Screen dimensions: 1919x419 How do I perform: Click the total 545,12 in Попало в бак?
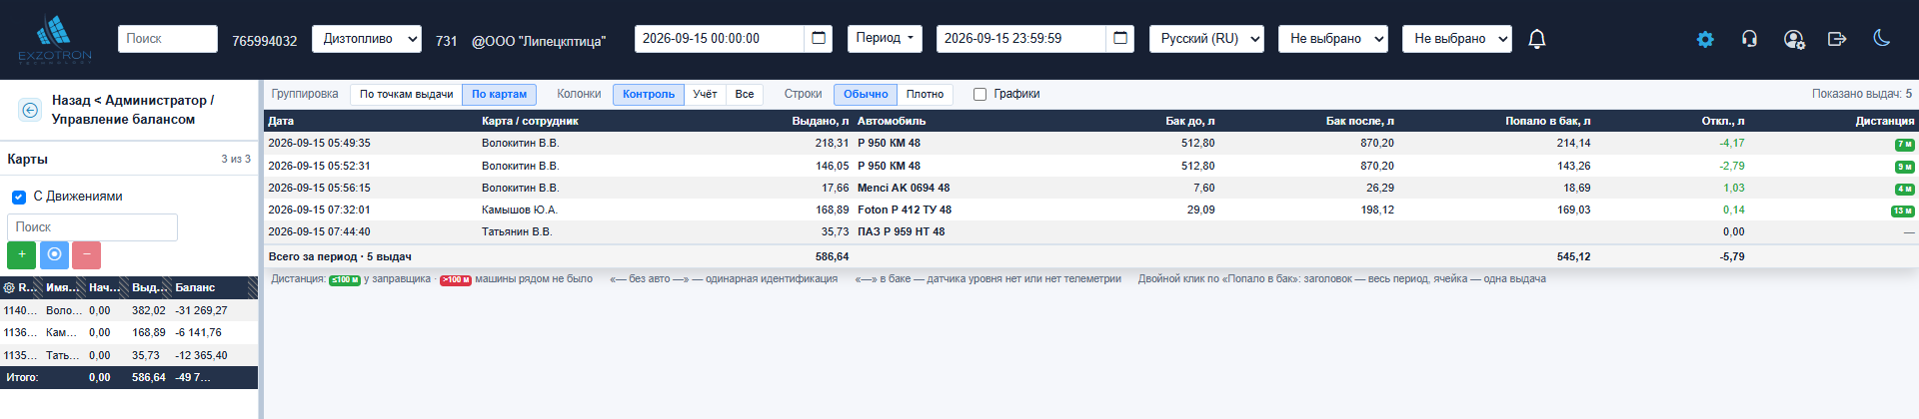[x=1573, y=256]
